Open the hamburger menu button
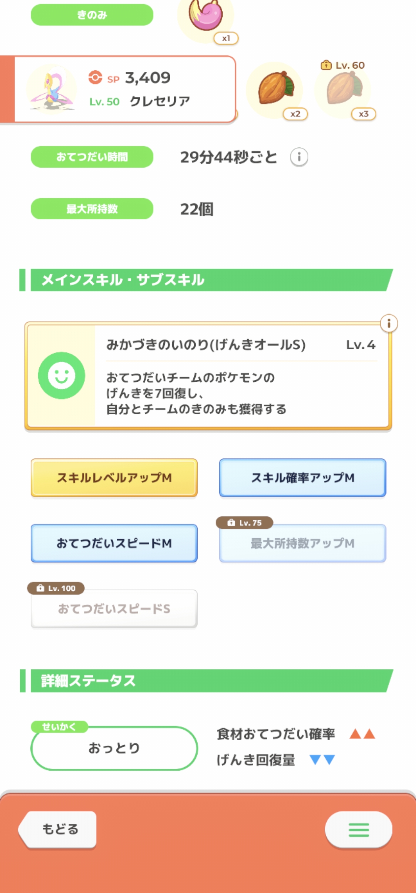 [359, 830]
